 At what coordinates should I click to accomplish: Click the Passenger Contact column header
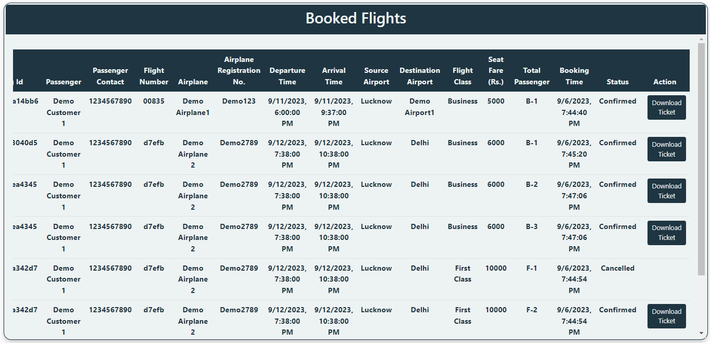[110, 76]
